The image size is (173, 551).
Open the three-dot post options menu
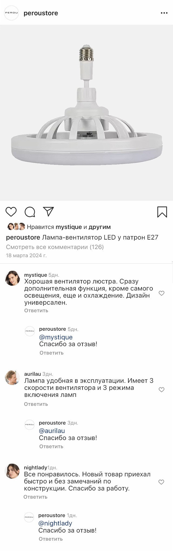(x=164, y=13)
